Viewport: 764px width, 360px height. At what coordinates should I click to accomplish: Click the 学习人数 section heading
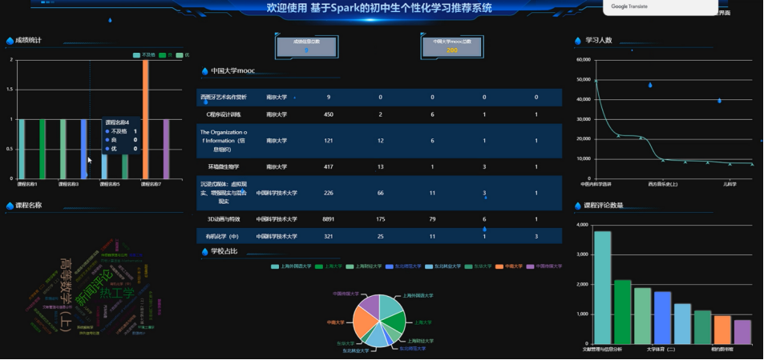coord(599,40)
